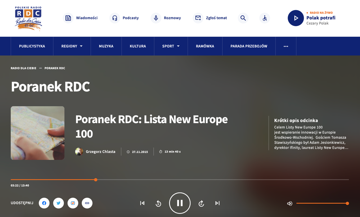Rewind 20 seconds

click(x=158, y=203)
